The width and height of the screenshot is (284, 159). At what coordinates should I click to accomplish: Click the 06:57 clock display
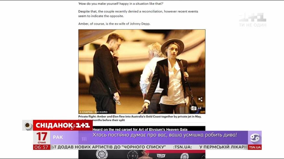tap(41, 147)
